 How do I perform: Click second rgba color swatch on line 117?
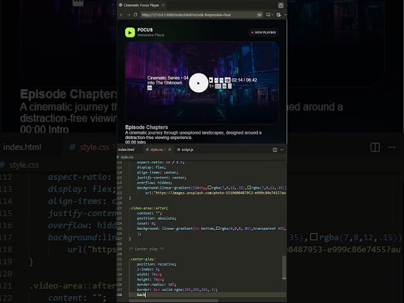click(249, 187)
